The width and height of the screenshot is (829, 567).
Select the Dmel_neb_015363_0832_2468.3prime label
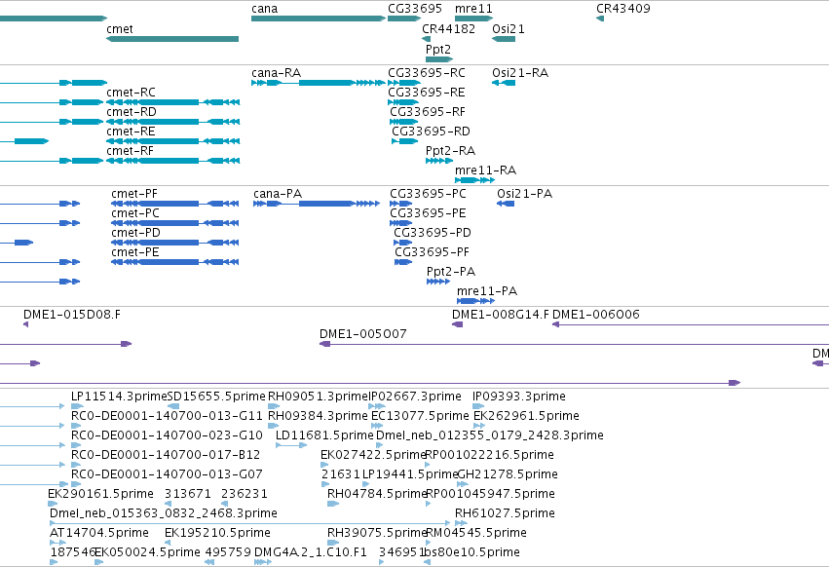tap(164, 514)
